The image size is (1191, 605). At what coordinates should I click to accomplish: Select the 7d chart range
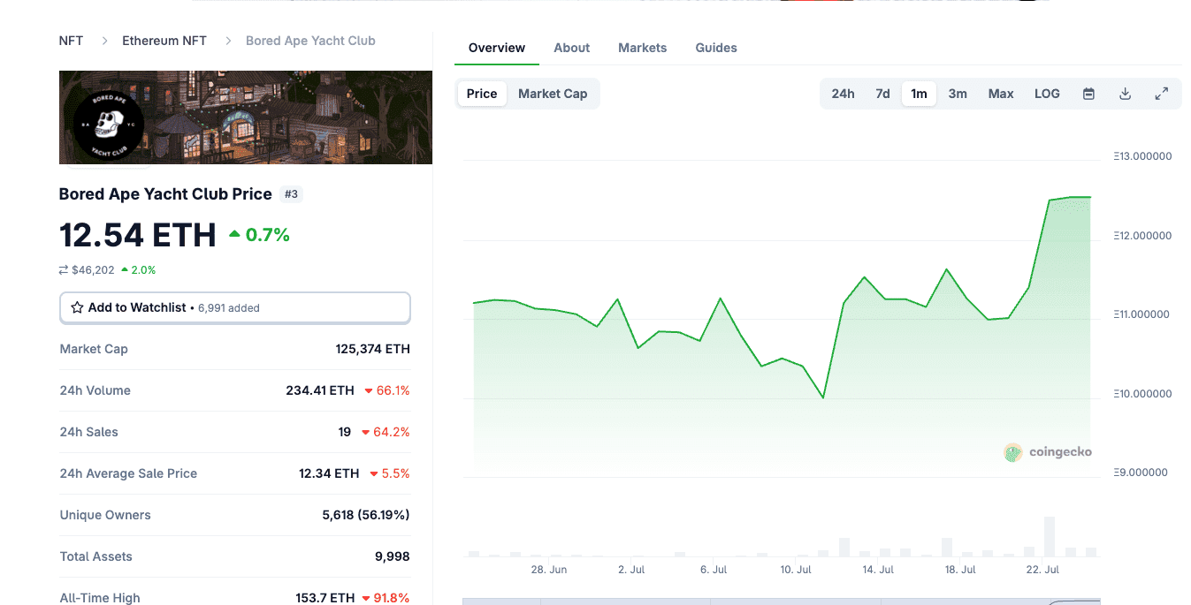click(882, 94)
